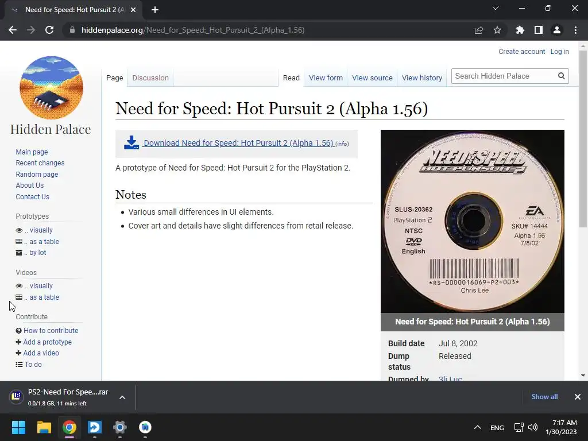Expand the download item options chevron
This screenshot has width=588, height=441.
[122, 397]
